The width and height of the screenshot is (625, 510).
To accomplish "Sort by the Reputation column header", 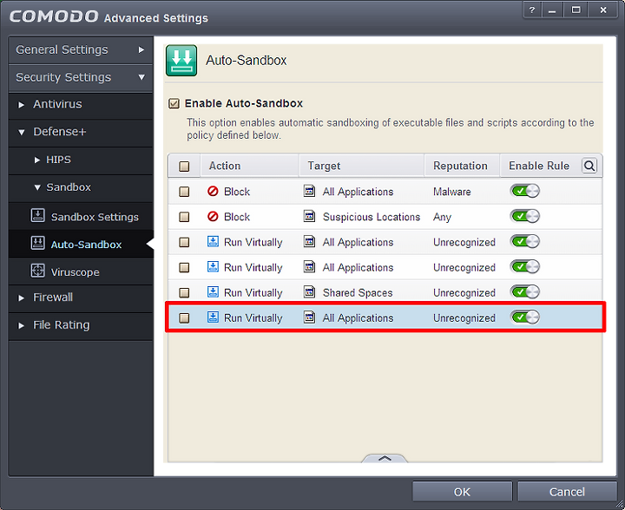I will (x=462, y=166).
